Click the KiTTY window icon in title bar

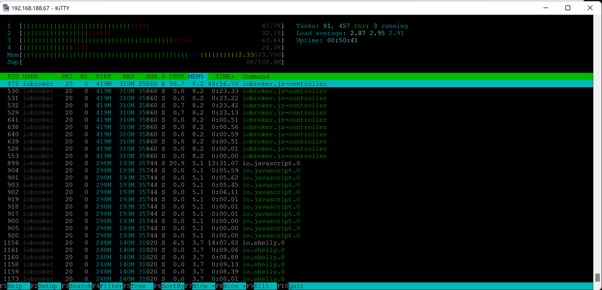pos(6,8)
